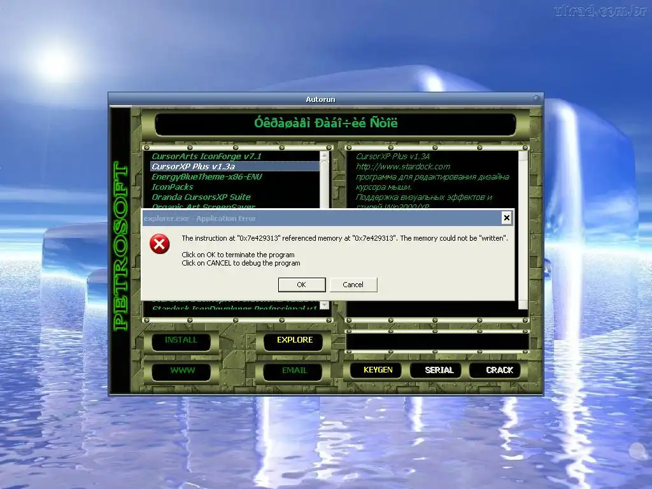Select IconPacks list entry

pos(235,187)
